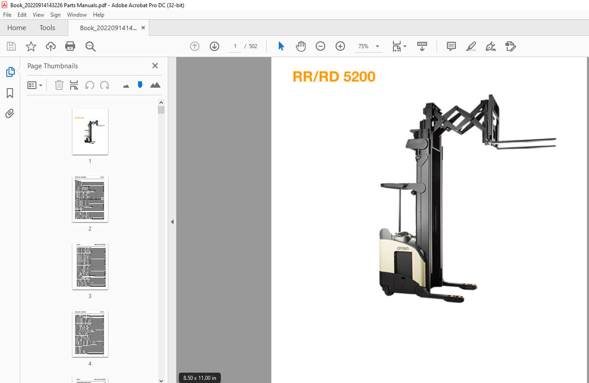Click the RR/RD 5200 title text
This screenshot has width=589, height=383.
coord(334,76)
